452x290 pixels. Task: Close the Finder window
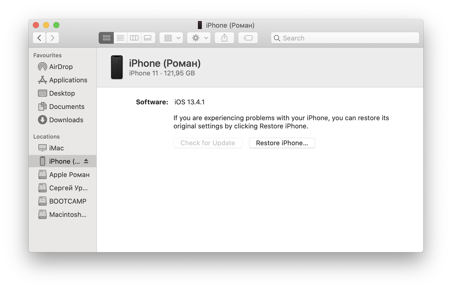coord(36,25)
